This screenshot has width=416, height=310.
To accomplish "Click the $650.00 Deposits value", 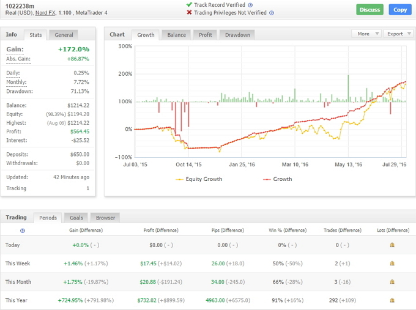I will tap(80, 154).
